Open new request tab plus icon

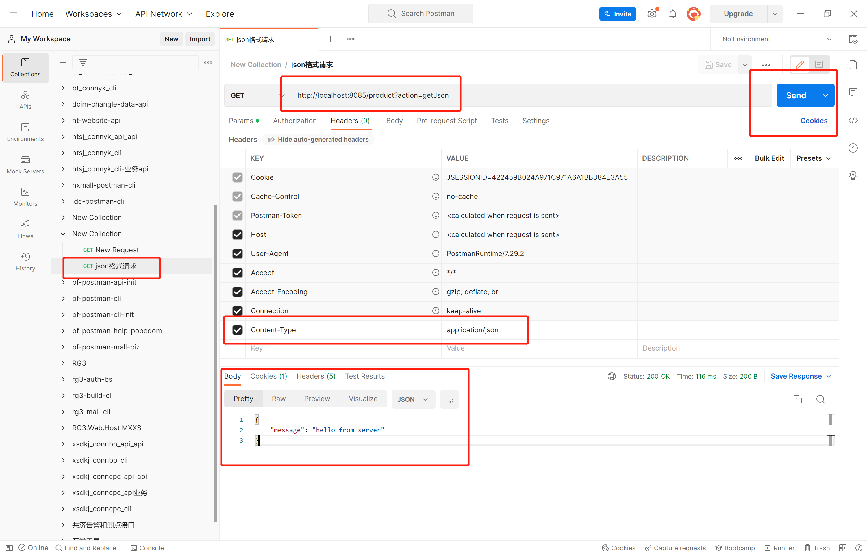[331, 39]
